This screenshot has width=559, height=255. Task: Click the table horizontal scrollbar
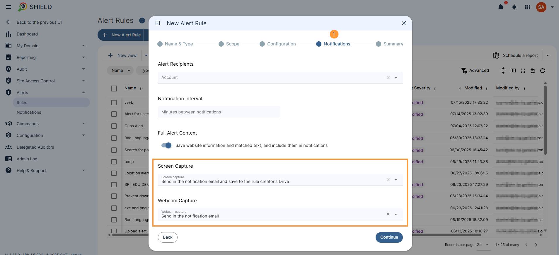296,235
